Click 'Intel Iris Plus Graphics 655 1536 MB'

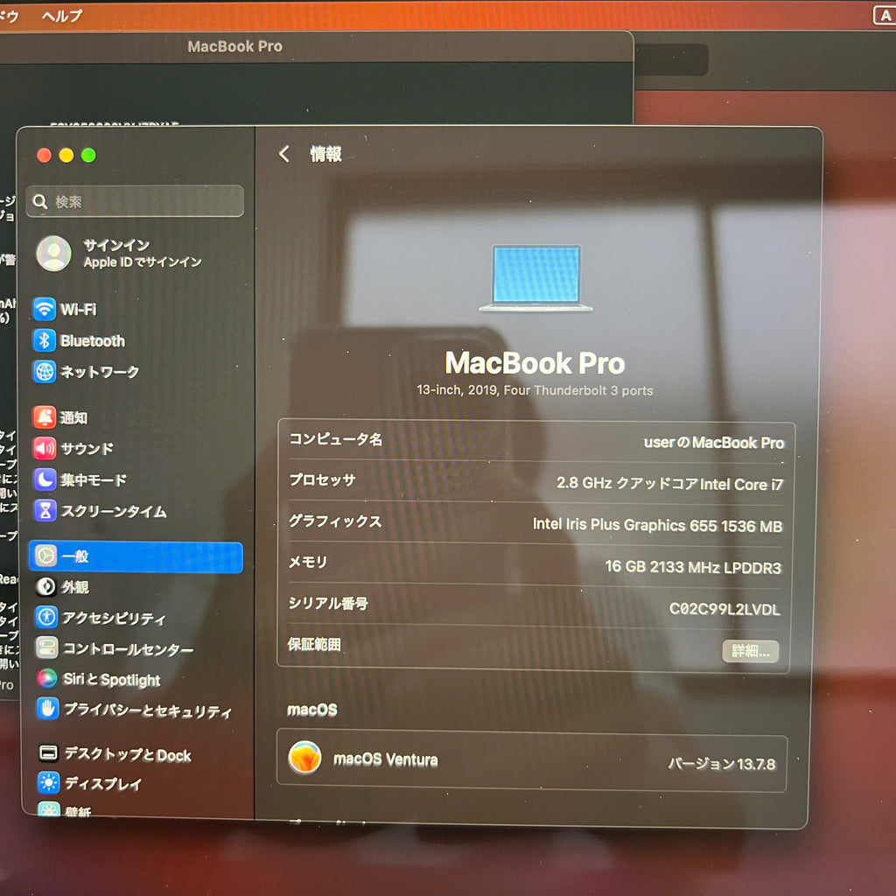[657, 525]
